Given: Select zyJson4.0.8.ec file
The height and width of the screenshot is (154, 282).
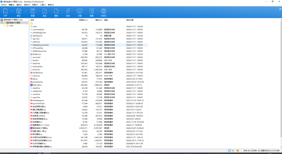Looking at the screenshot, I should (39, 103).
